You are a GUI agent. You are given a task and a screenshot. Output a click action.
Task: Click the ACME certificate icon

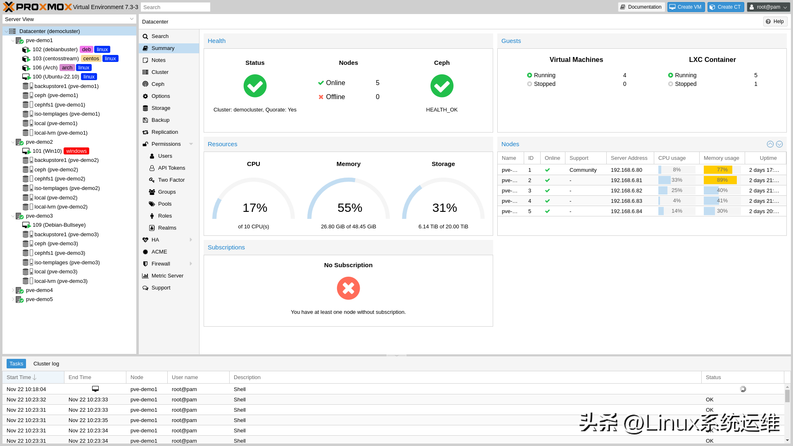(x=145, y=252)
